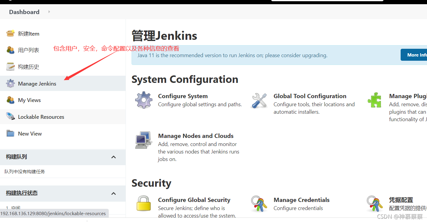Click the Lockable Resources USB drive icon
The width and height of the screenshot is (427, 222).
pyautogui.click(x=10, y=116)
